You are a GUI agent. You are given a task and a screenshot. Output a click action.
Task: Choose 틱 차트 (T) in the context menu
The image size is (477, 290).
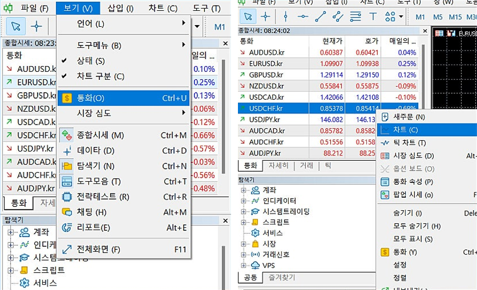pos(427,143)
